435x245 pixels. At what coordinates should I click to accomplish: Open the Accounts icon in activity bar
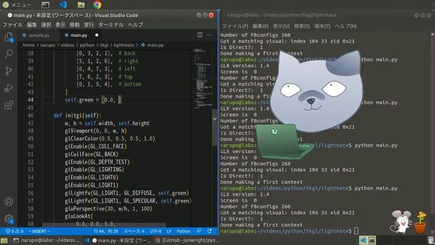point(9,201)
